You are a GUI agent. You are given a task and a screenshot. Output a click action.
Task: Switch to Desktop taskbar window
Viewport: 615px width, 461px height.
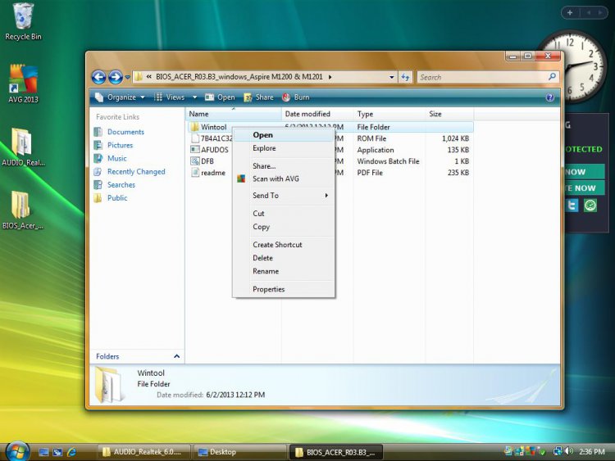tap(240, 452)
